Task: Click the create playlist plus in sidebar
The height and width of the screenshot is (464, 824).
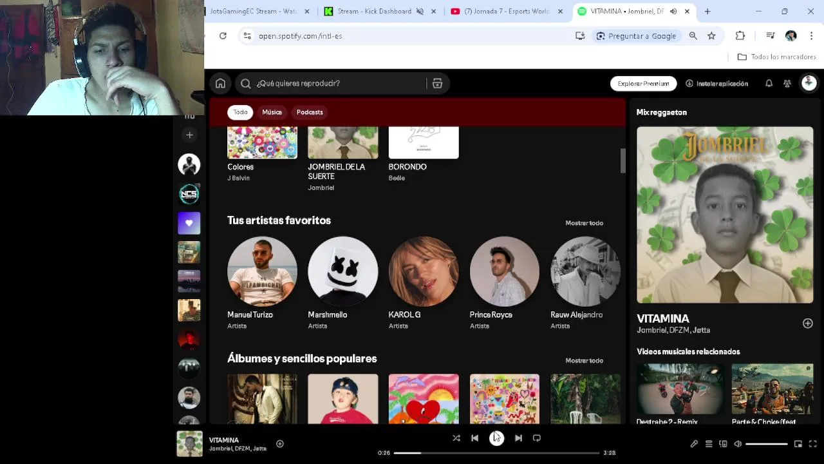Action: 189,135
